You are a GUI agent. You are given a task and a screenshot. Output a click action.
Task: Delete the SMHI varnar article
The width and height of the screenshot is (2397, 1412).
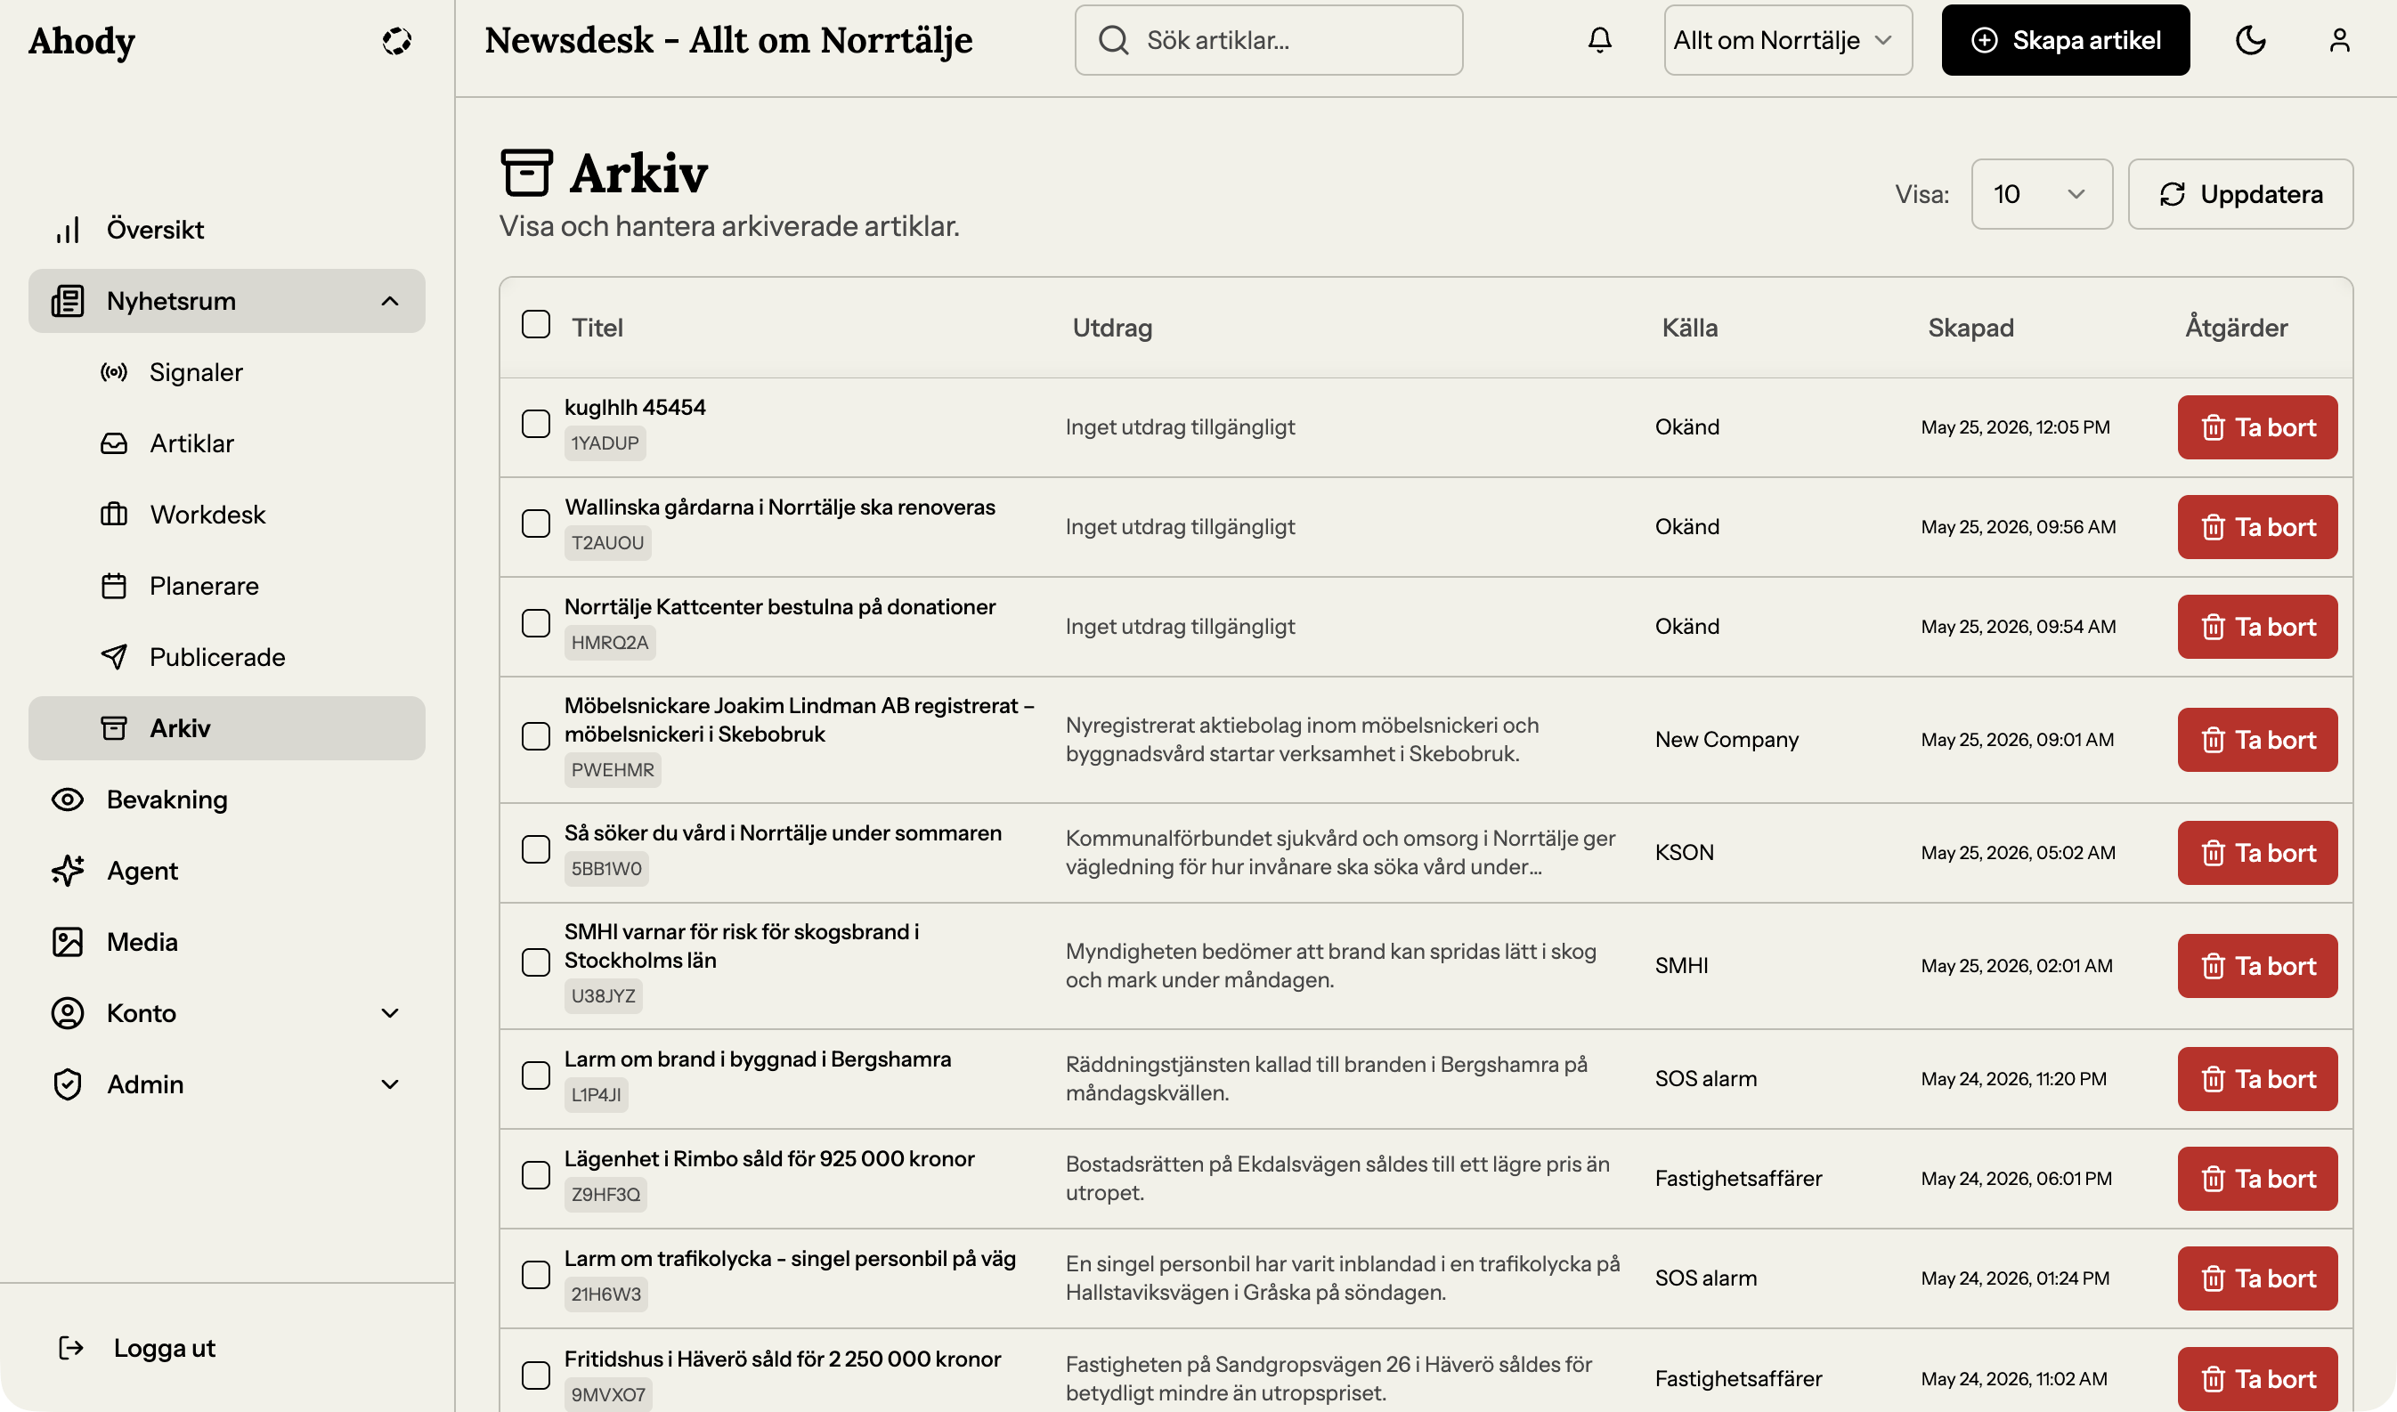2257,967
